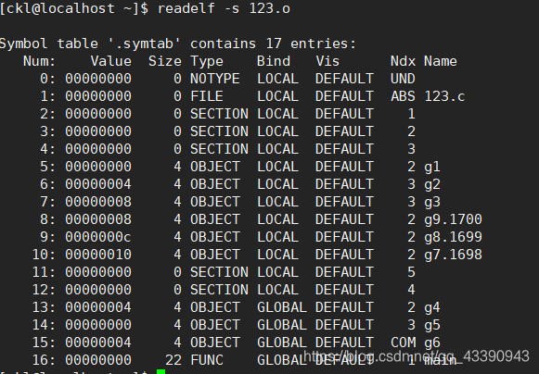Select the 'Symbol table '.symtab' contains 17 entries:' line
Screen dimensions: 539x374
[x=178, y=44]
